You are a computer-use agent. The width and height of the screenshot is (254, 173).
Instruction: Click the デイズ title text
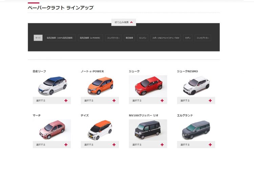[85, 115]
